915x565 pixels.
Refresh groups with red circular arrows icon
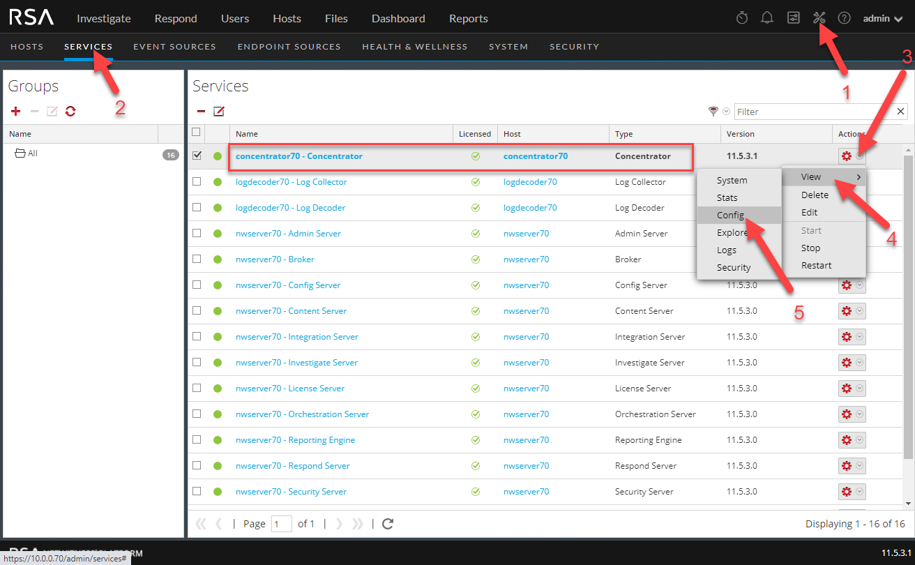click(x=70, y=112)
